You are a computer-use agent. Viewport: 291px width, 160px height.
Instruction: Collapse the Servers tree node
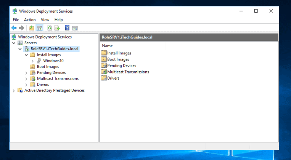[14, 43]
